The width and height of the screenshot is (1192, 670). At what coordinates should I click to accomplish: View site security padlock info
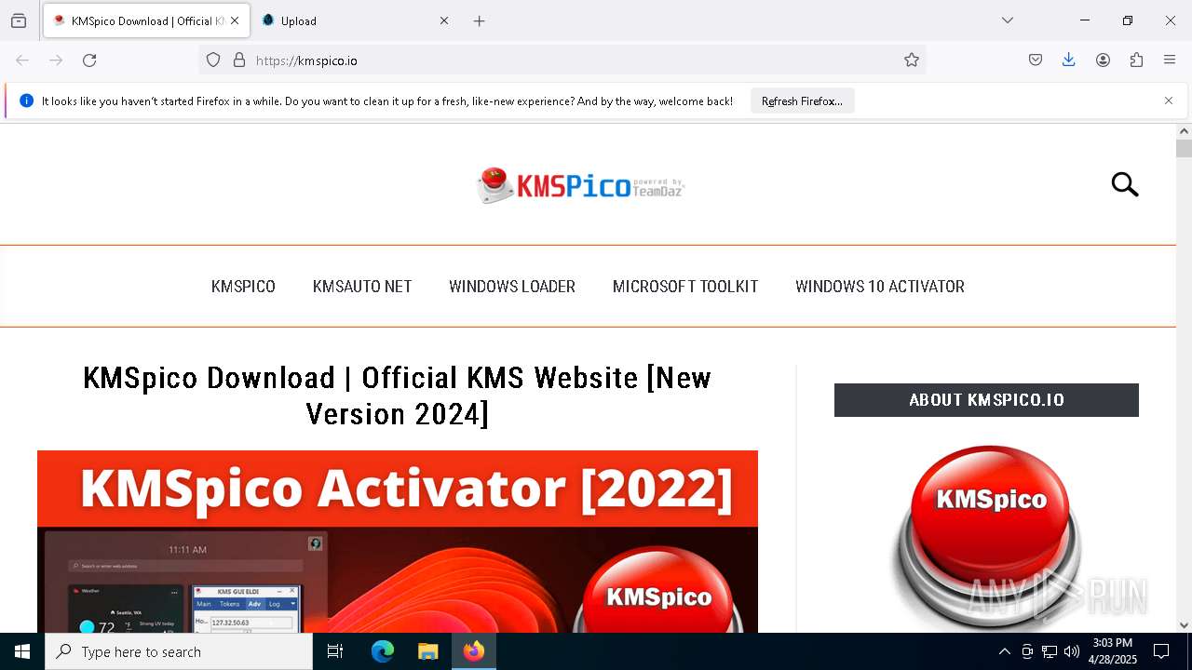(x=239, y=60)
